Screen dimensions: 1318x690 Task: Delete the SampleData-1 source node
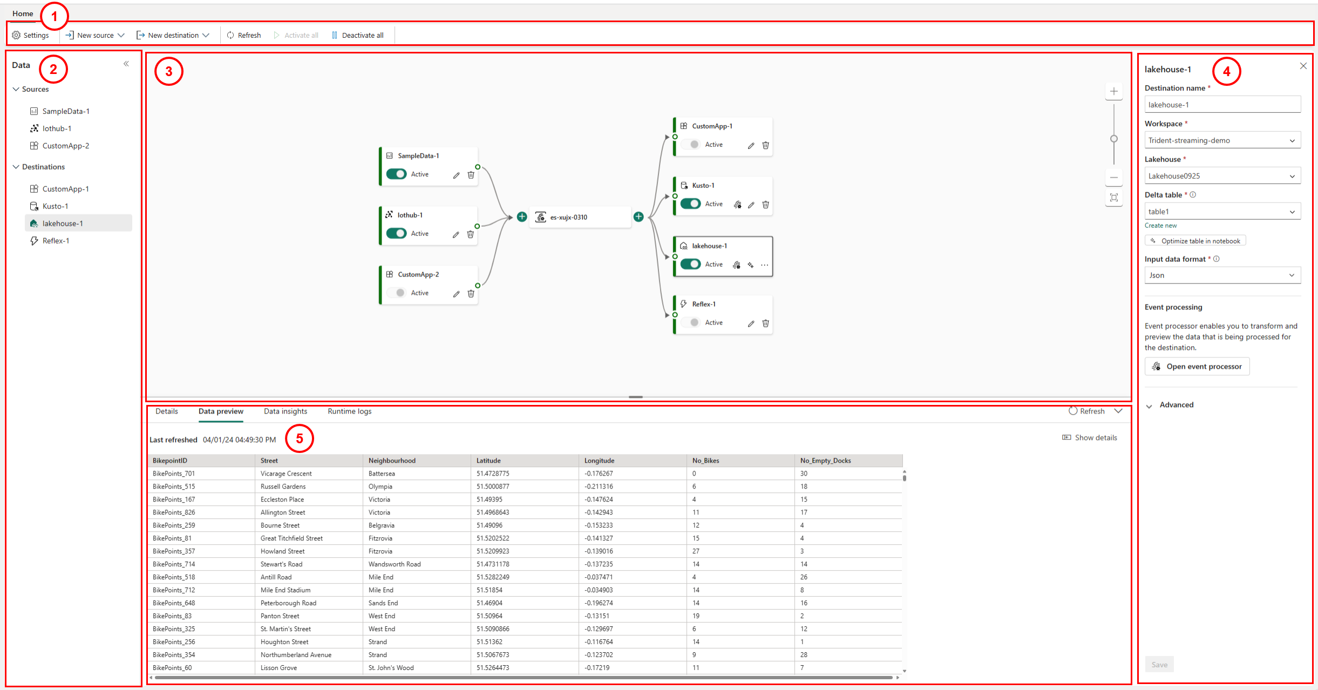point(471,175)
